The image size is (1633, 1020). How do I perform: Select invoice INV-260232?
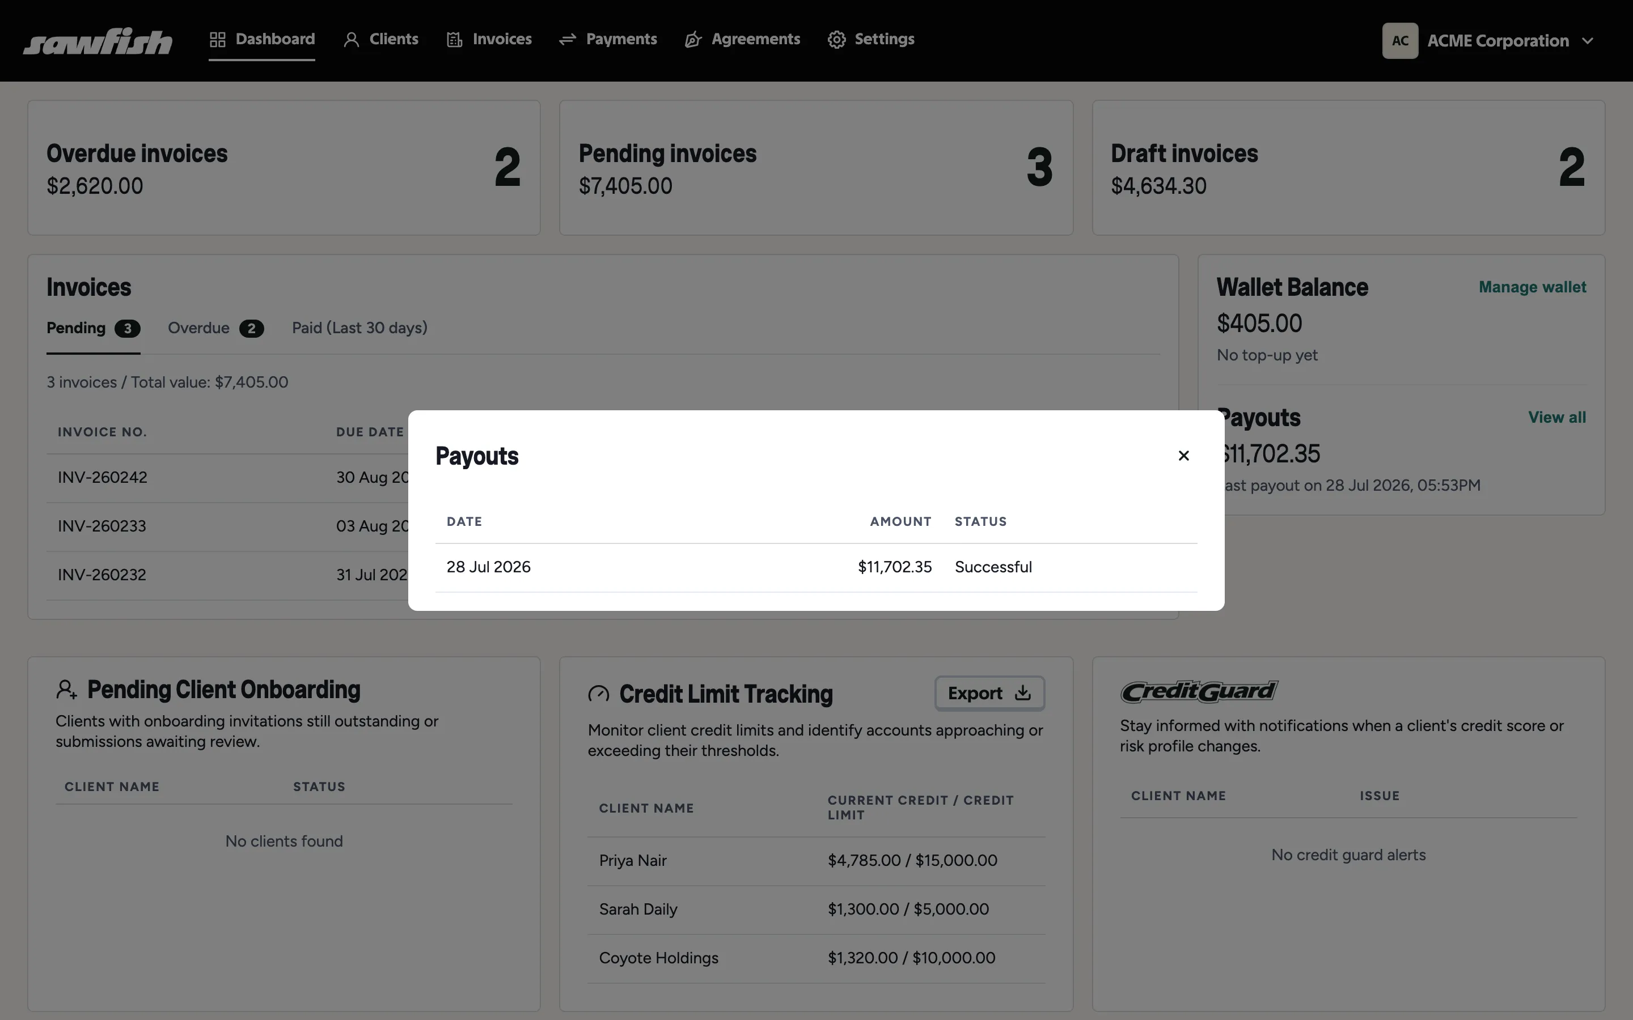tap(102, 575)
